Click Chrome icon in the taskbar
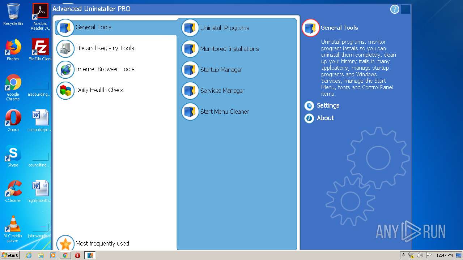The width and height of the screenshot is (463, 260). [x=65, y=255]
